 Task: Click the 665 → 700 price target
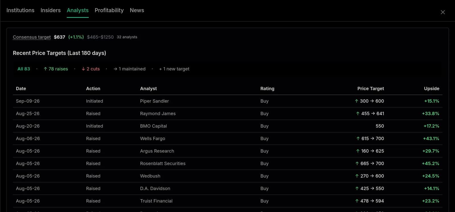point(369,163)
